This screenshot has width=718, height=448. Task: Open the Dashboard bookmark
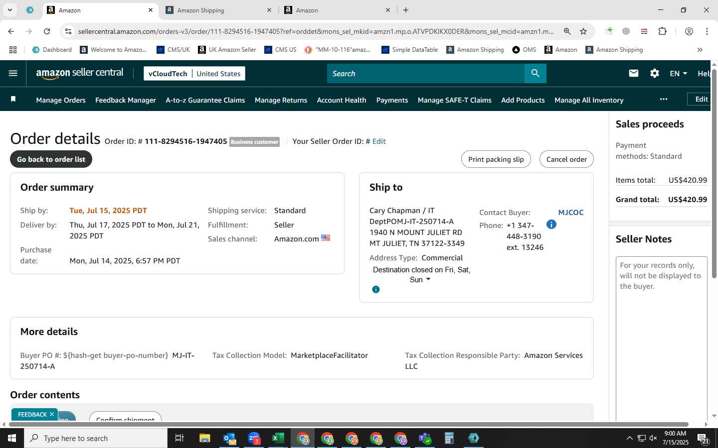click(x=52, y=50)
